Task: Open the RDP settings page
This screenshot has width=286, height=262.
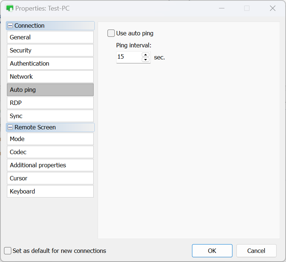Action: (50, 103)
